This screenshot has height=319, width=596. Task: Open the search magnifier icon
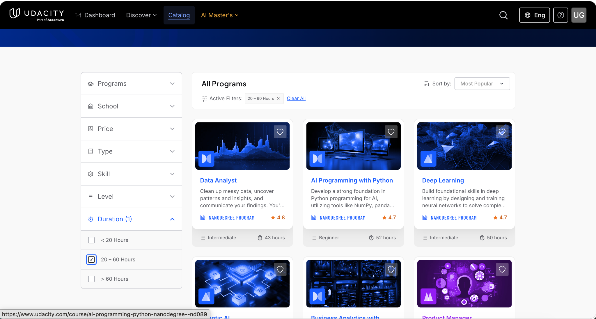coord(503,15)
